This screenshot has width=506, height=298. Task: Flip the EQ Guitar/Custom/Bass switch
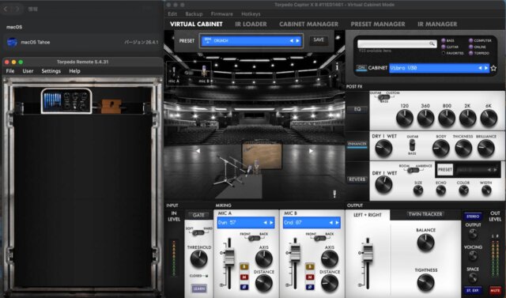point(383,96)
